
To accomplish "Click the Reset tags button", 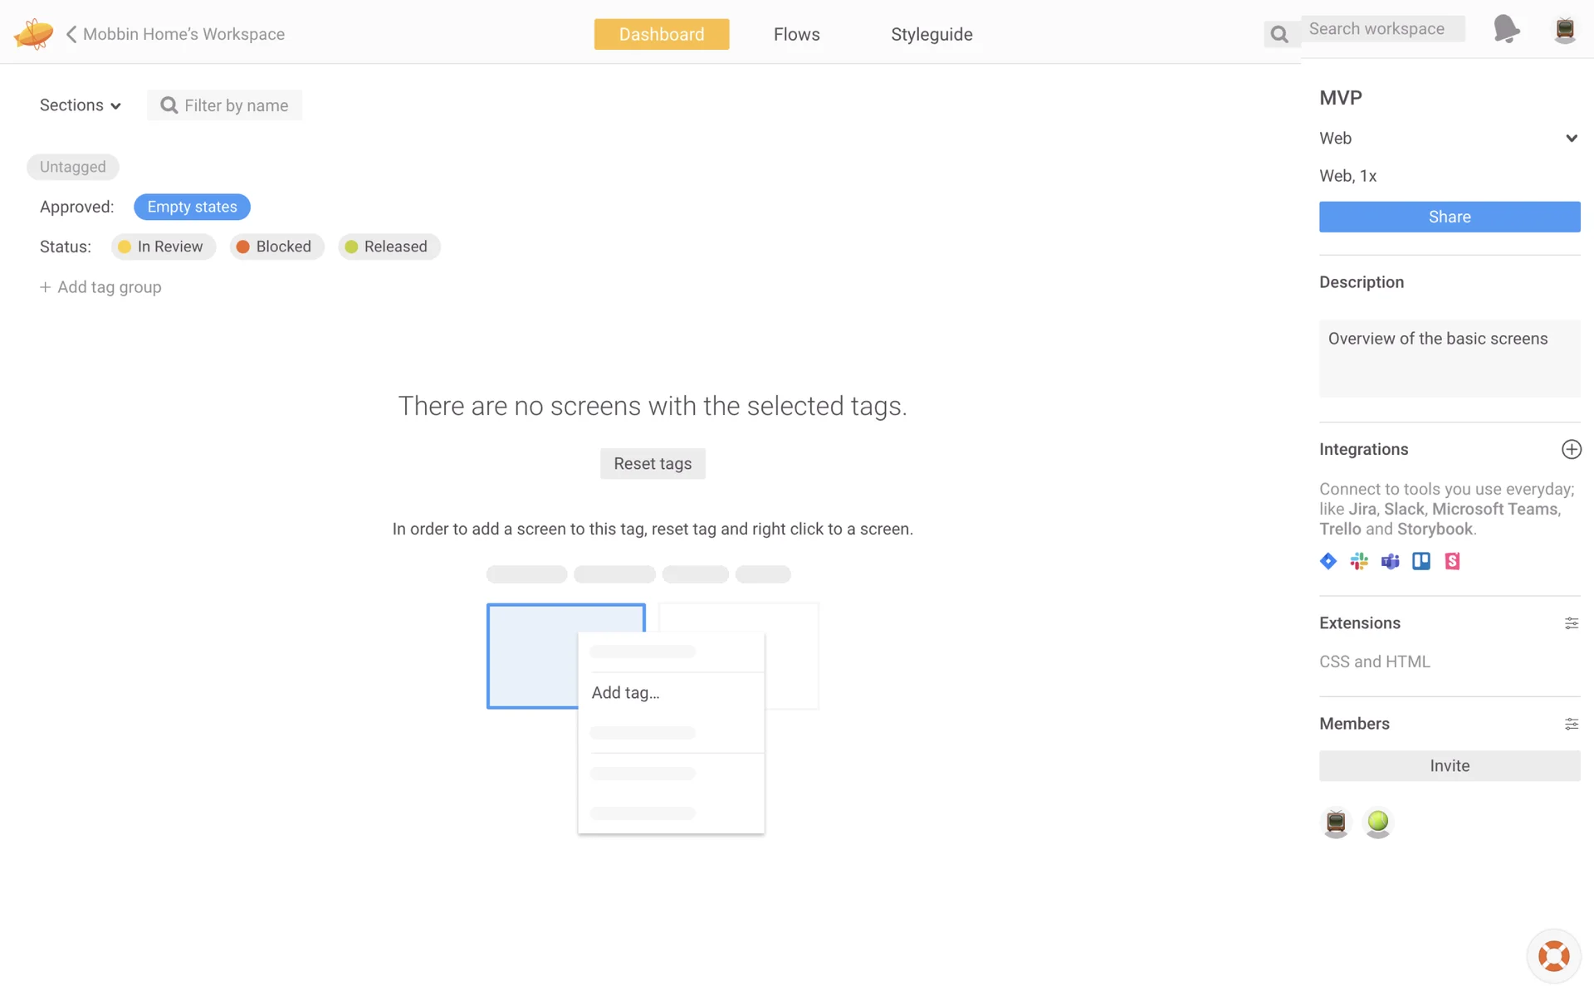I will point(653,464).
